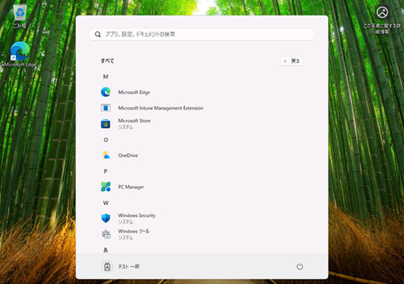Jump via letter header M
The height and width of the screenshot is (284, 404).
pyautogui.click(x=106, y=77)
